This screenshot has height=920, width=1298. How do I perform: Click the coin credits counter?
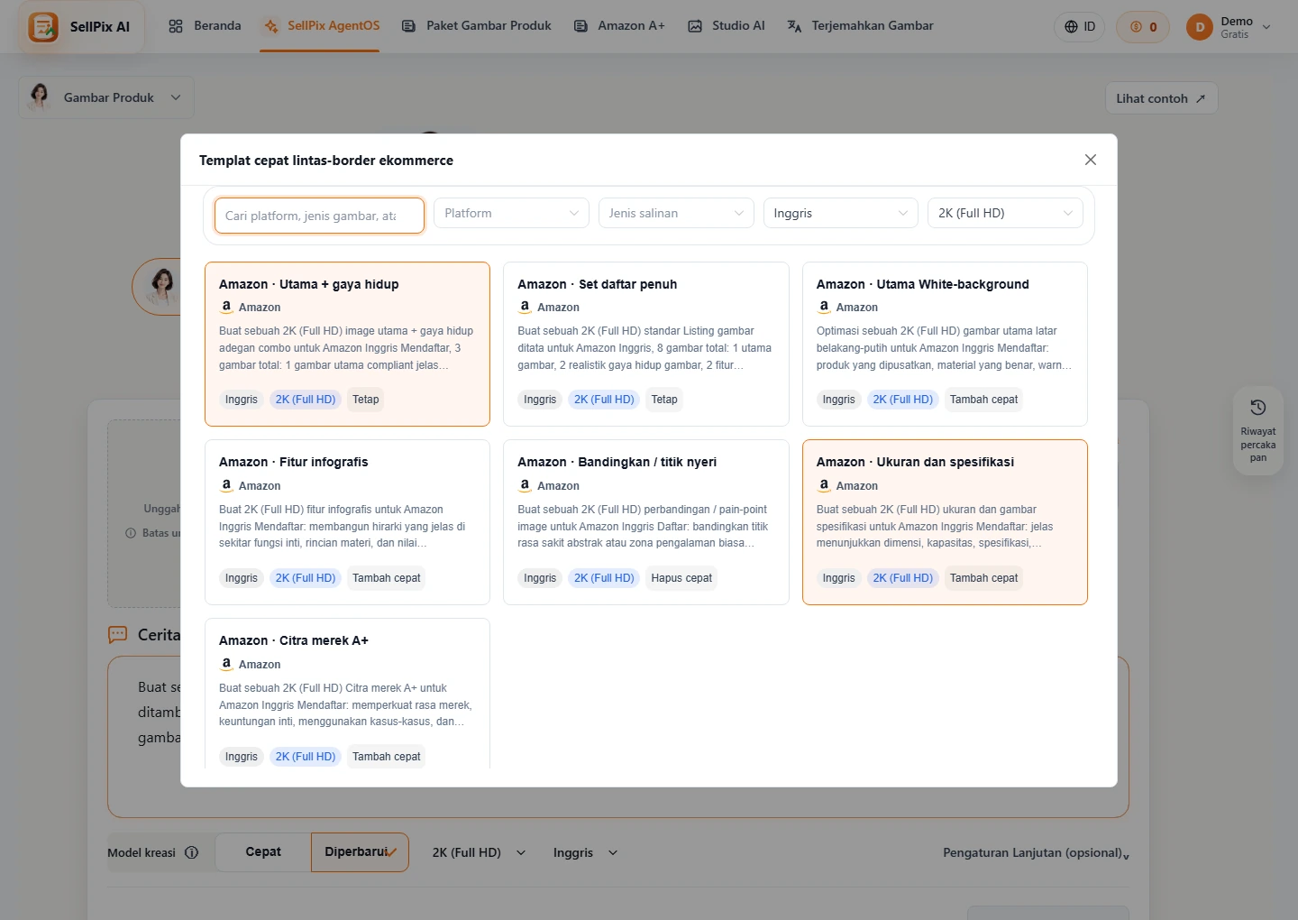[x=1143, y=27]
